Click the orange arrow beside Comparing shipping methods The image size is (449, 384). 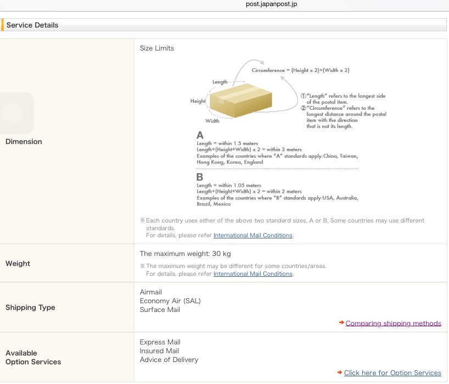[341, 322]
